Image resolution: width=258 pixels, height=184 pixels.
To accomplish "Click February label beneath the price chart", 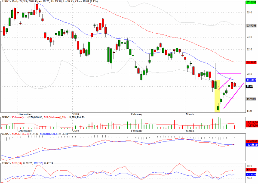I will point(137,114).
